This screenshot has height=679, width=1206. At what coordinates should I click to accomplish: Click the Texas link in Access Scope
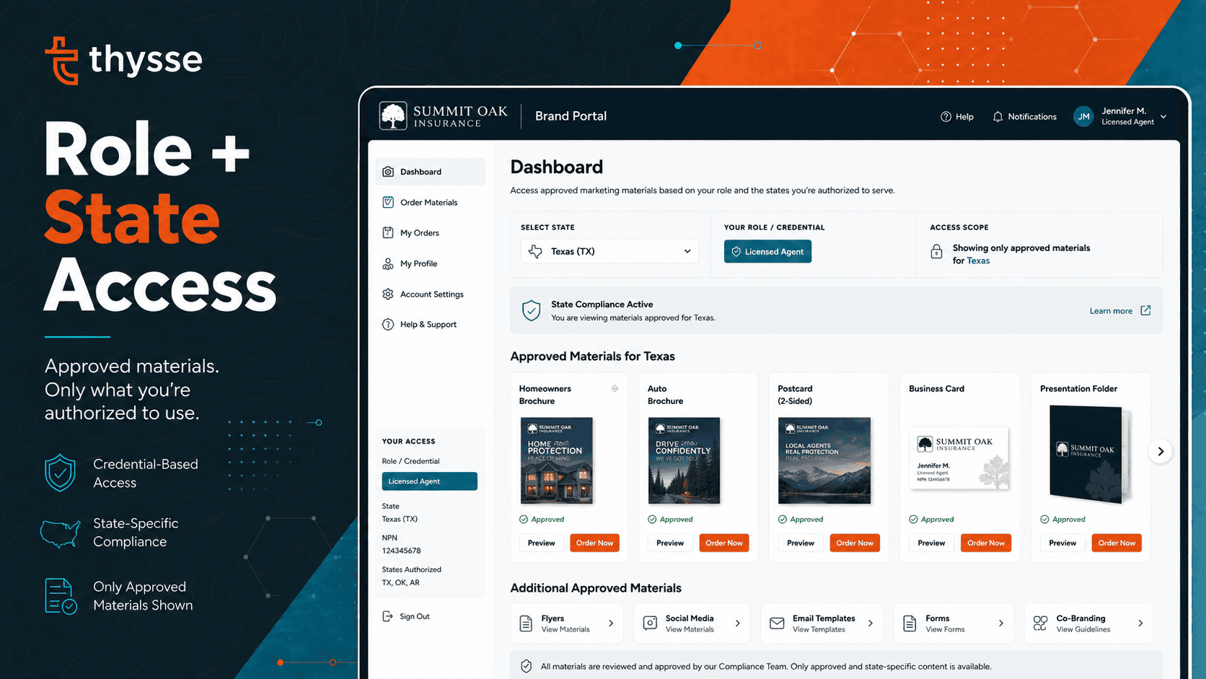point(978,260)
